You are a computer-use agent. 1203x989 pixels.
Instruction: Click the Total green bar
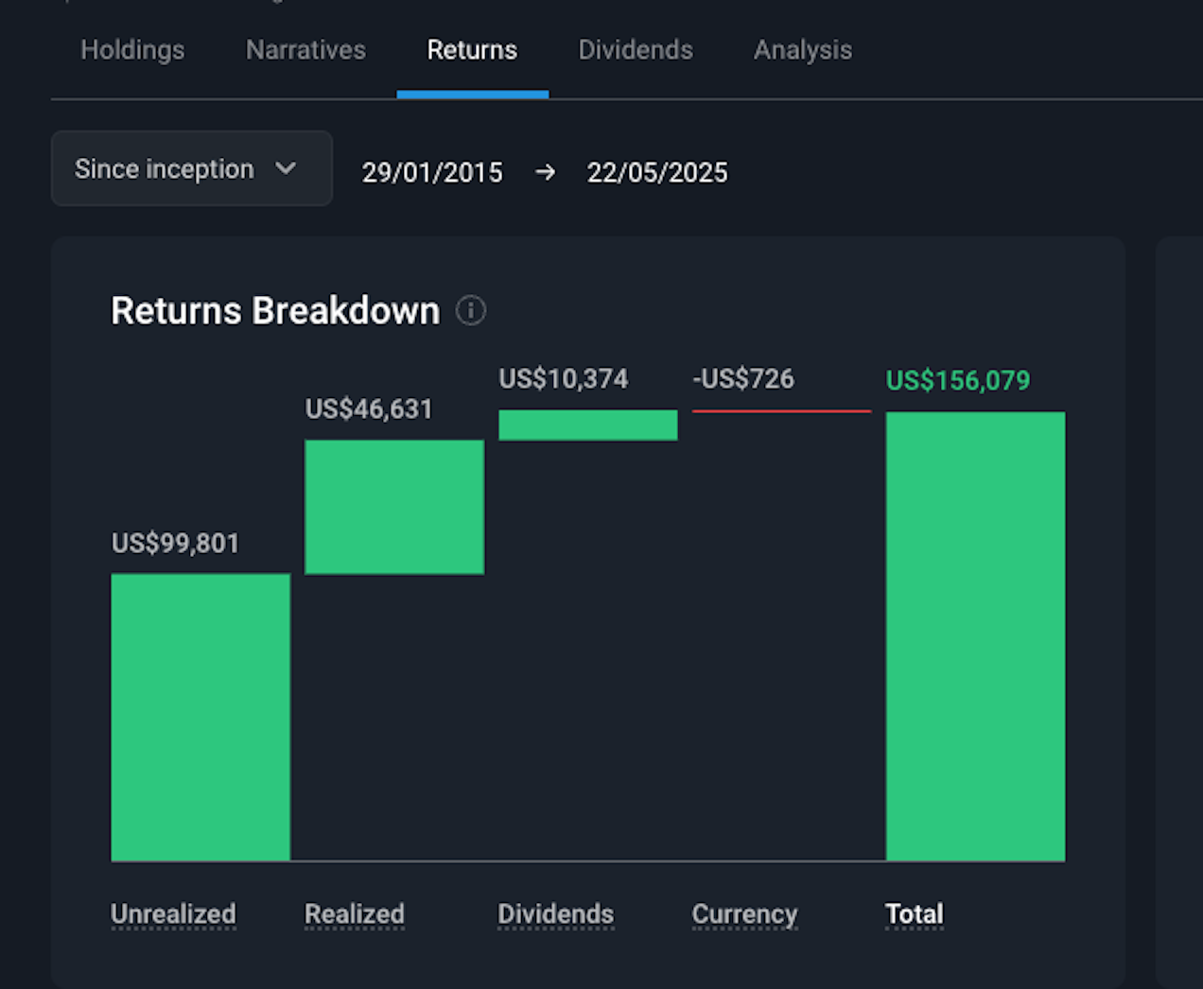point(975,636)
